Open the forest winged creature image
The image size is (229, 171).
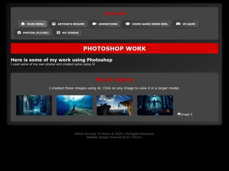pyautogui.click(x=155, y=105)
